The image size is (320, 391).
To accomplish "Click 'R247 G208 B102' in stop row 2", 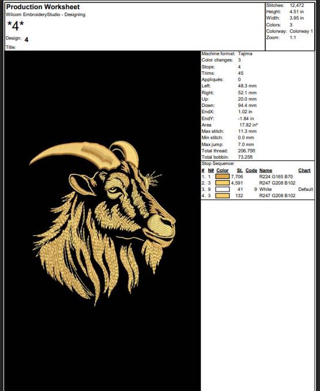I will (277, 183).
